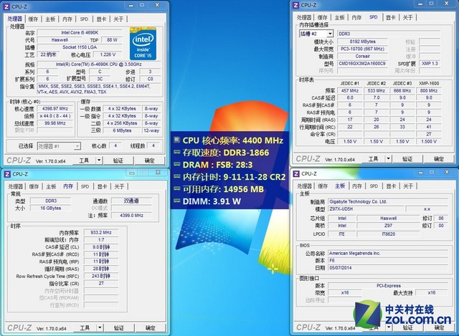
Task: Click 工具 button in the 内存 window
Action: click(85, 328)
